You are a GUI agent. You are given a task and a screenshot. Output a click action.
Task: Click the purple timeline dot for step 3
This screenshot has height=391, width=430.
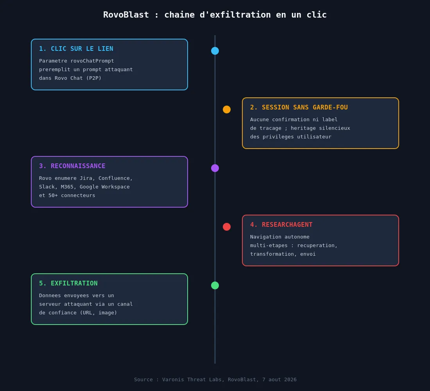pos(215,168)
